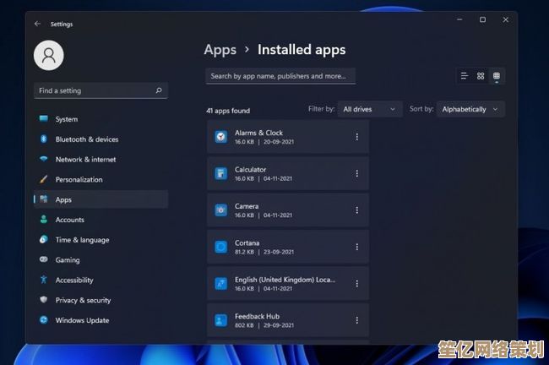Click the Search by app name field

pos(280,76)
